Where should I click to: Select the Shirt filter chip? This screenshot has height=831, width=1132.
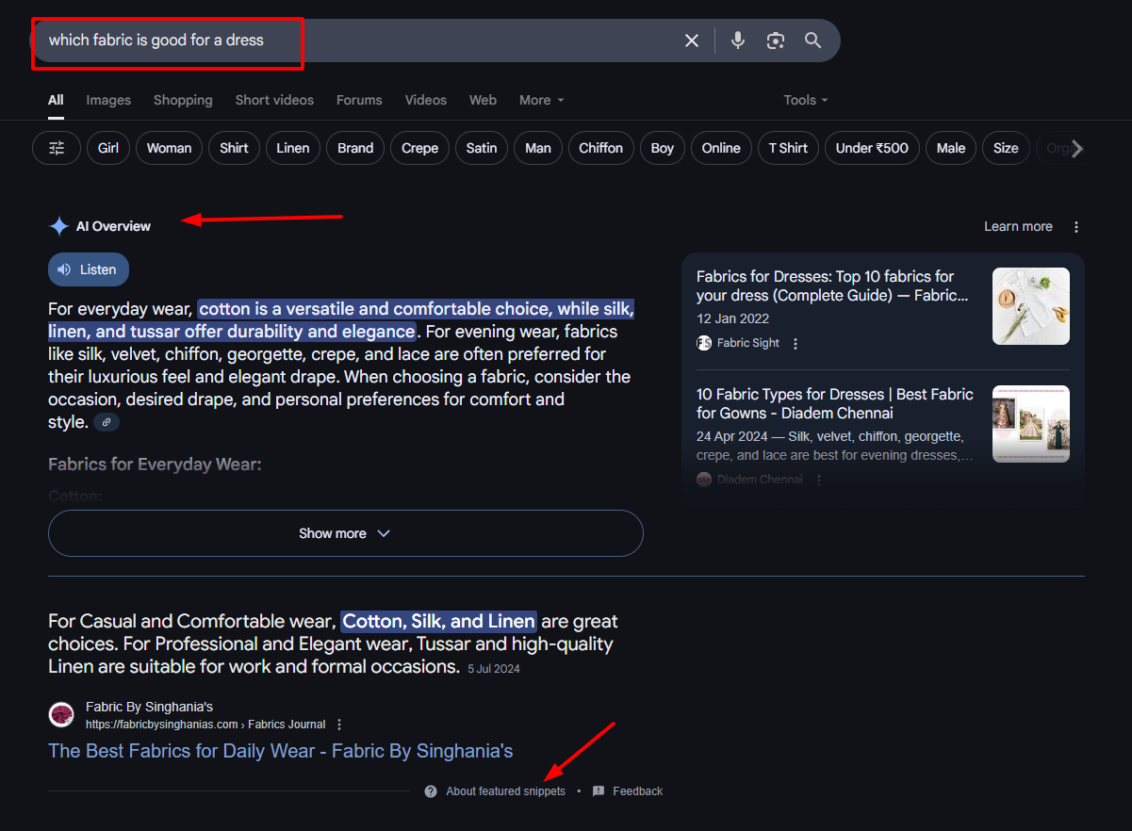coord(234,148)
